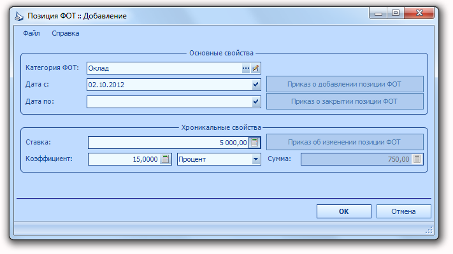The image size is (453, 254).
Task: Click the Основные свойства group title
Action: point(221,53)
